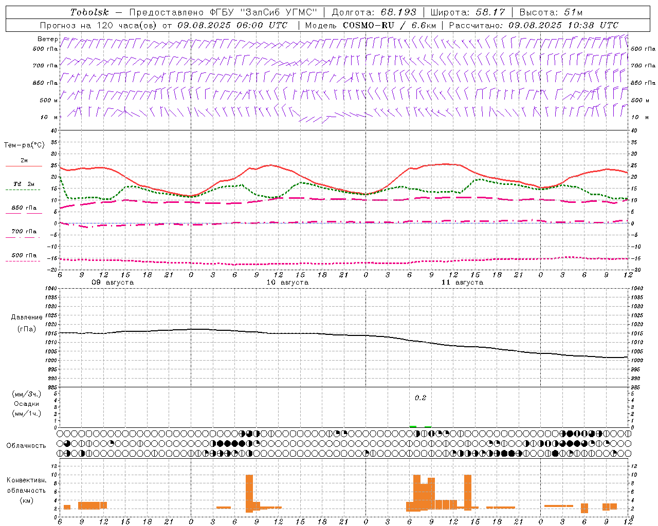Click the "09 августа" date label
This screenshot has width=658, height=526.
113,283
